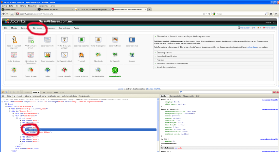Image resolution: width=279 pixels, height=152 pixels.
Task: Launch Gestor de categorías icon
Action: click(98, 40)
